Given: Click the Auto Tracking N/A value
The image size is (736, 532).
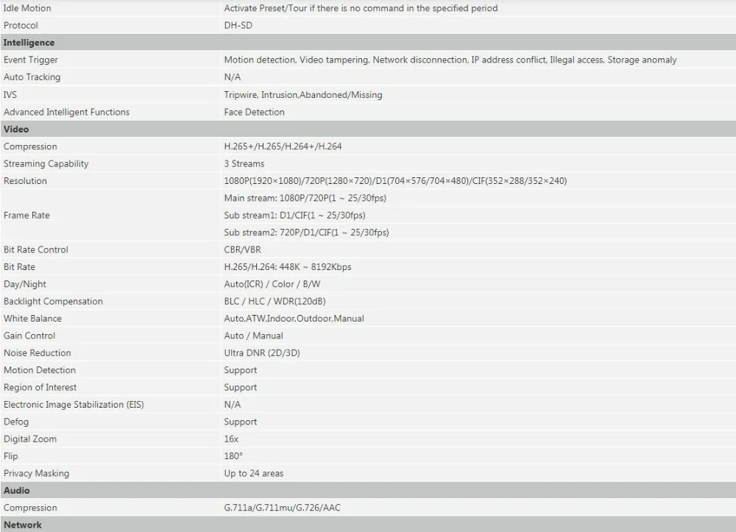Looking at the screenshot, I should pos(233,77).
